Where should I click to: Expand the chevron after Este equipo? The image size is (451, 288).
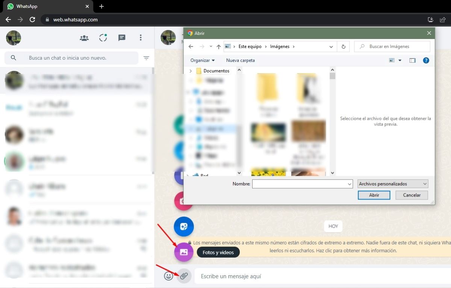point(266,46)
